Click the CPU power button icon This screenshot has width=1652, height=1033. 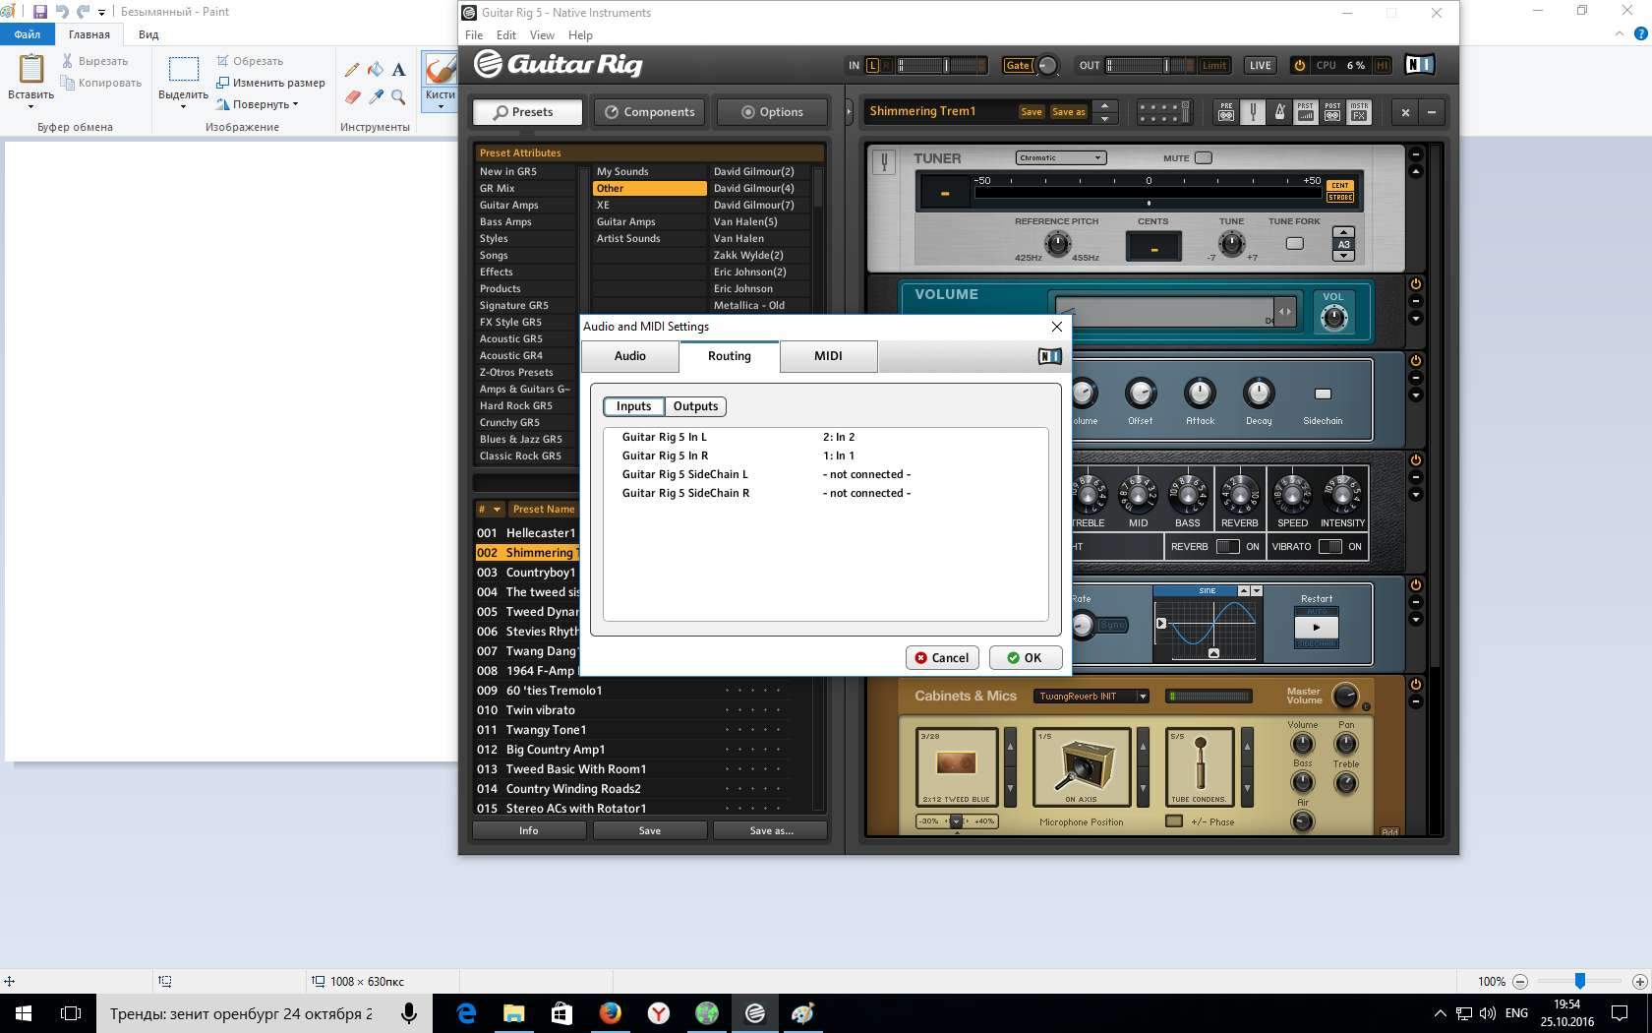click(x=1299, y=65)
